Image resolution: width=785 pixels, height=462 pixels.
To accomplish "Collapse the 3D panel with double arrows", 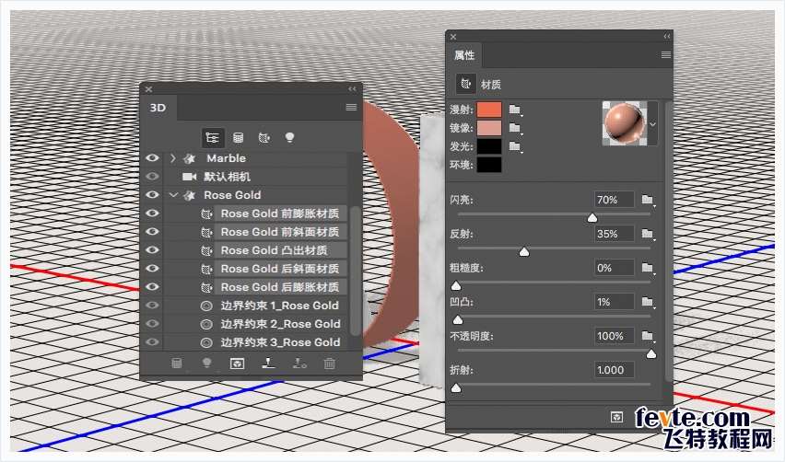I will tap(353, 89).
